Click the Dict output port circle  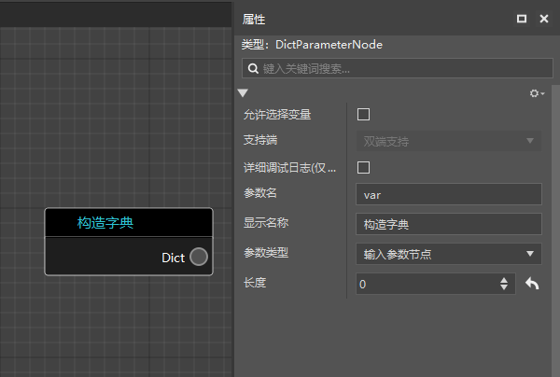[x=199, y=257]
